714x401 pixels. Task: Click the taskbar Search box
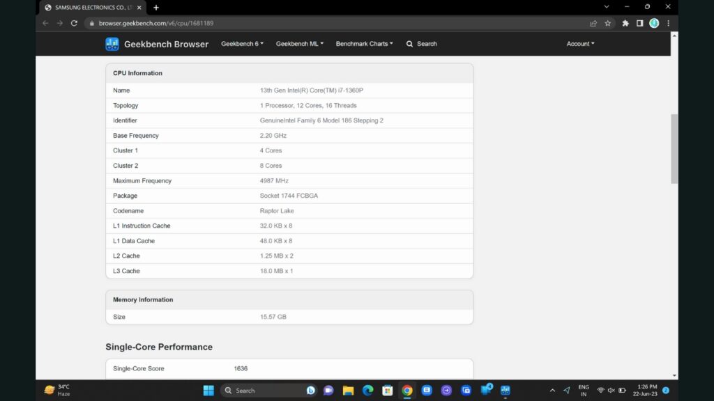[268, 390]
